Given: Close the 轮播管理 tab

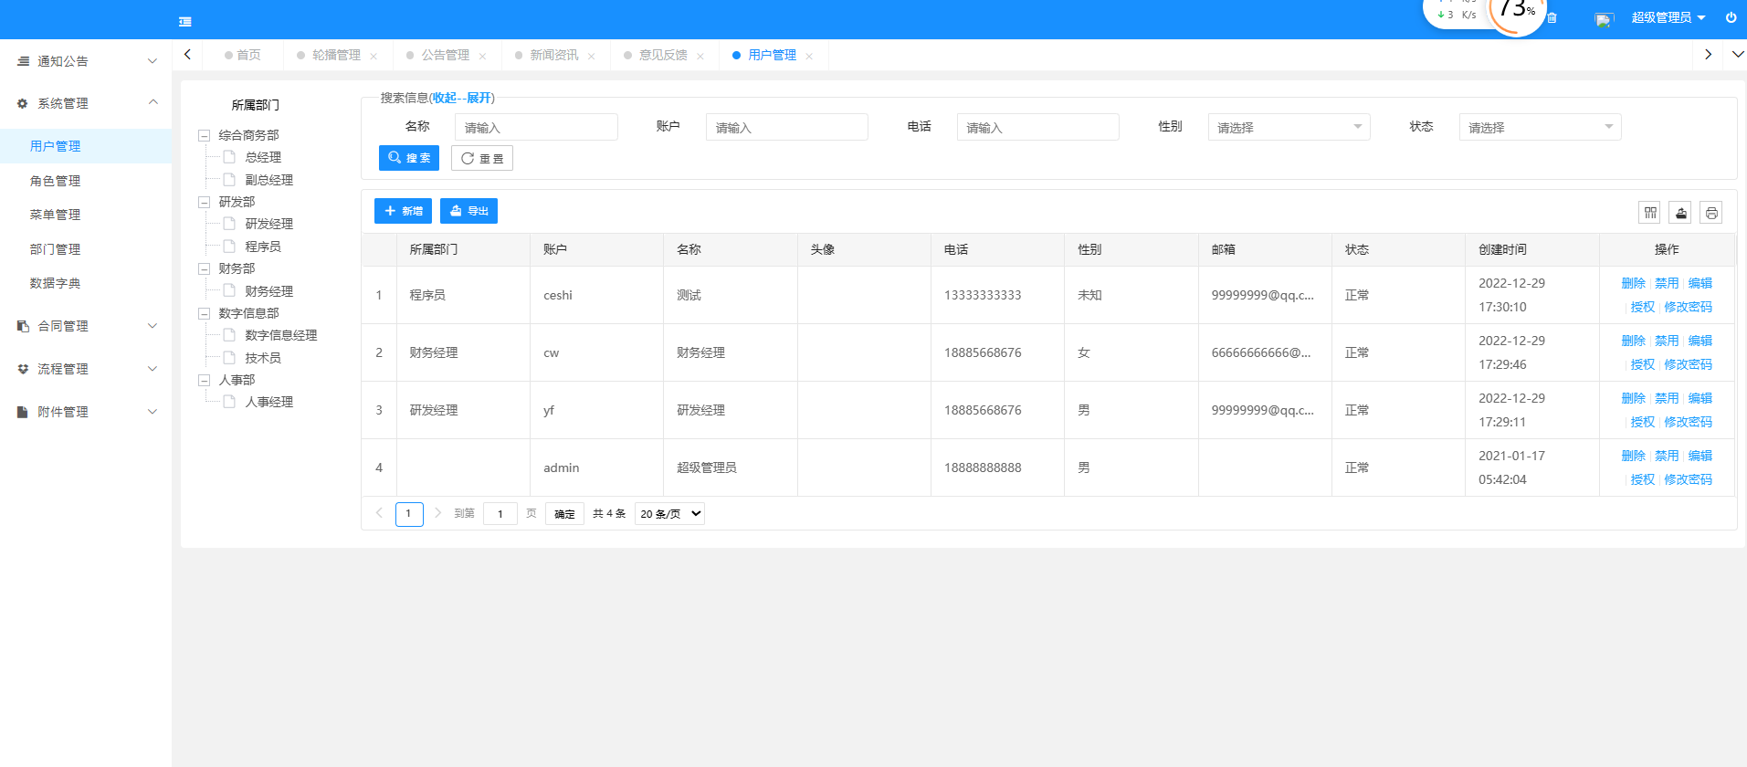Looking at the screenshot, I should pyautogui.click(x=374, y=57).
